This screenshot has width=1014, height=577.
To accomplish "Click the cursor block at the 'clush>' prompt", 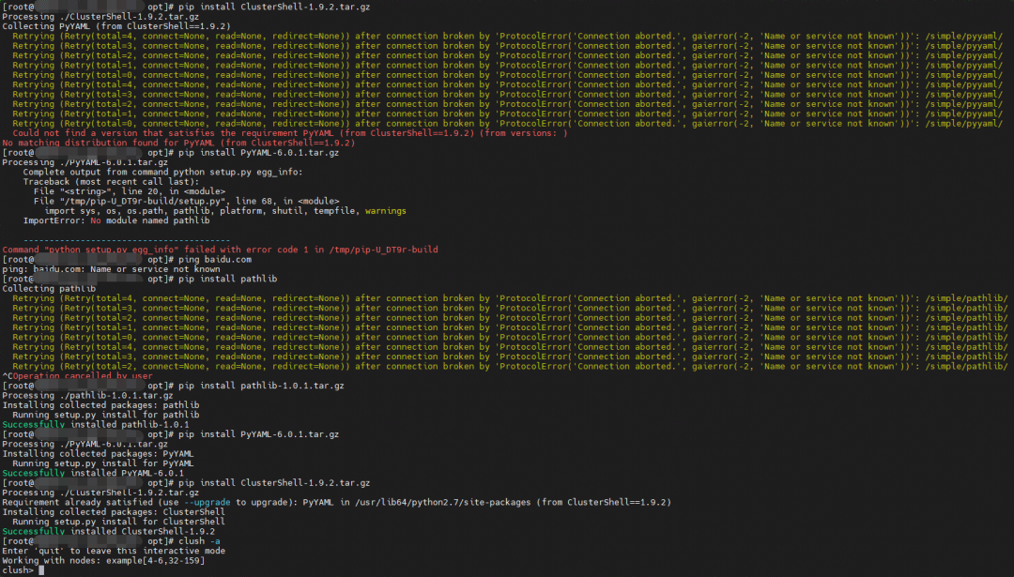I will pos(41,569).
